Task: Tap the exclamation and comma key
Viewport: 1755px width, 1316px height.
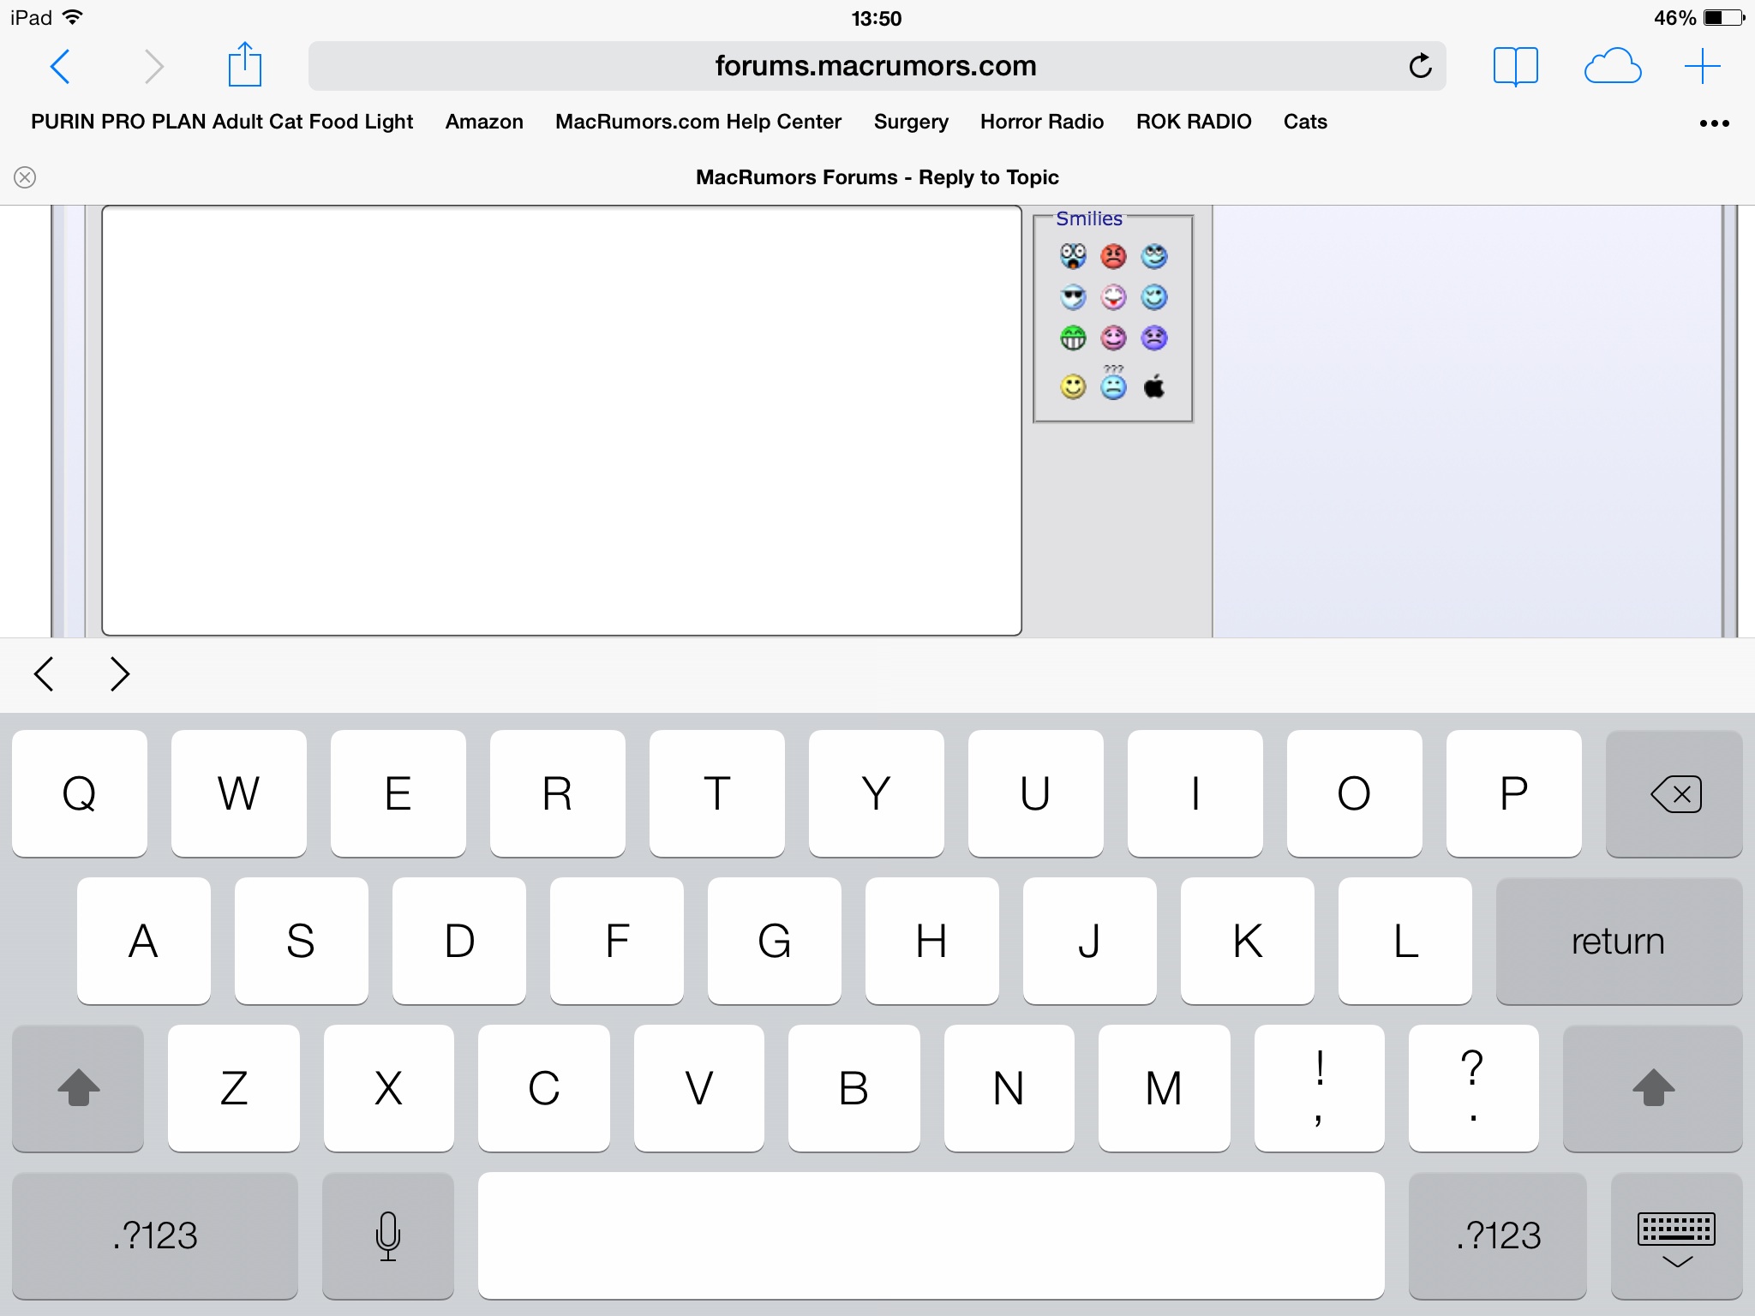Action: (x=1320, y=1088)
